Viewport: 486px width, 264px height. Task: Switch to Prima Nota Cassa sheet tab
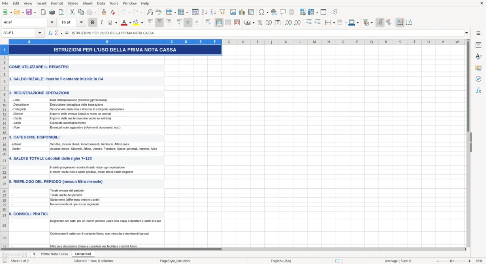point(54,254)
